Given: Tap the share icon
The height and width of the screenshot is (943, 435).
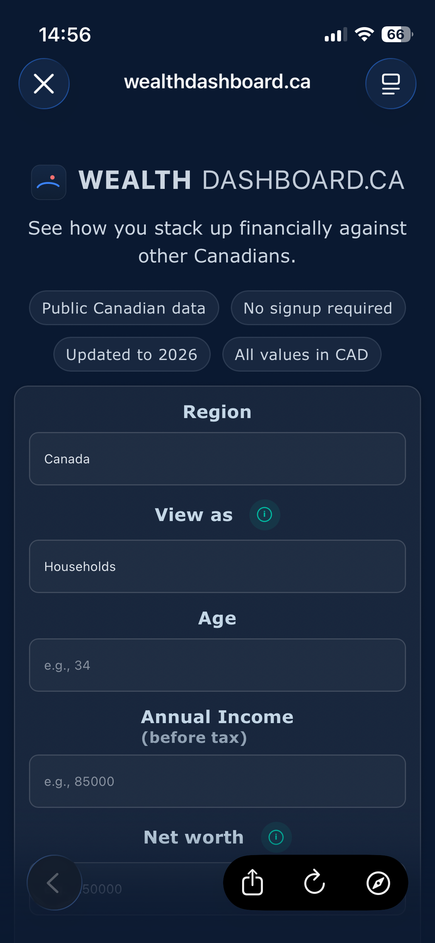Looking at the screenshot, I should coord(252,883).
